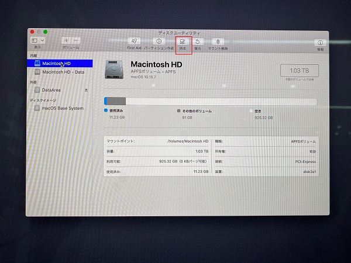This screenshot has width=351, height=263.
Task: Click the 1.03 TB capacity box
Action: click(x=300, y=71)
